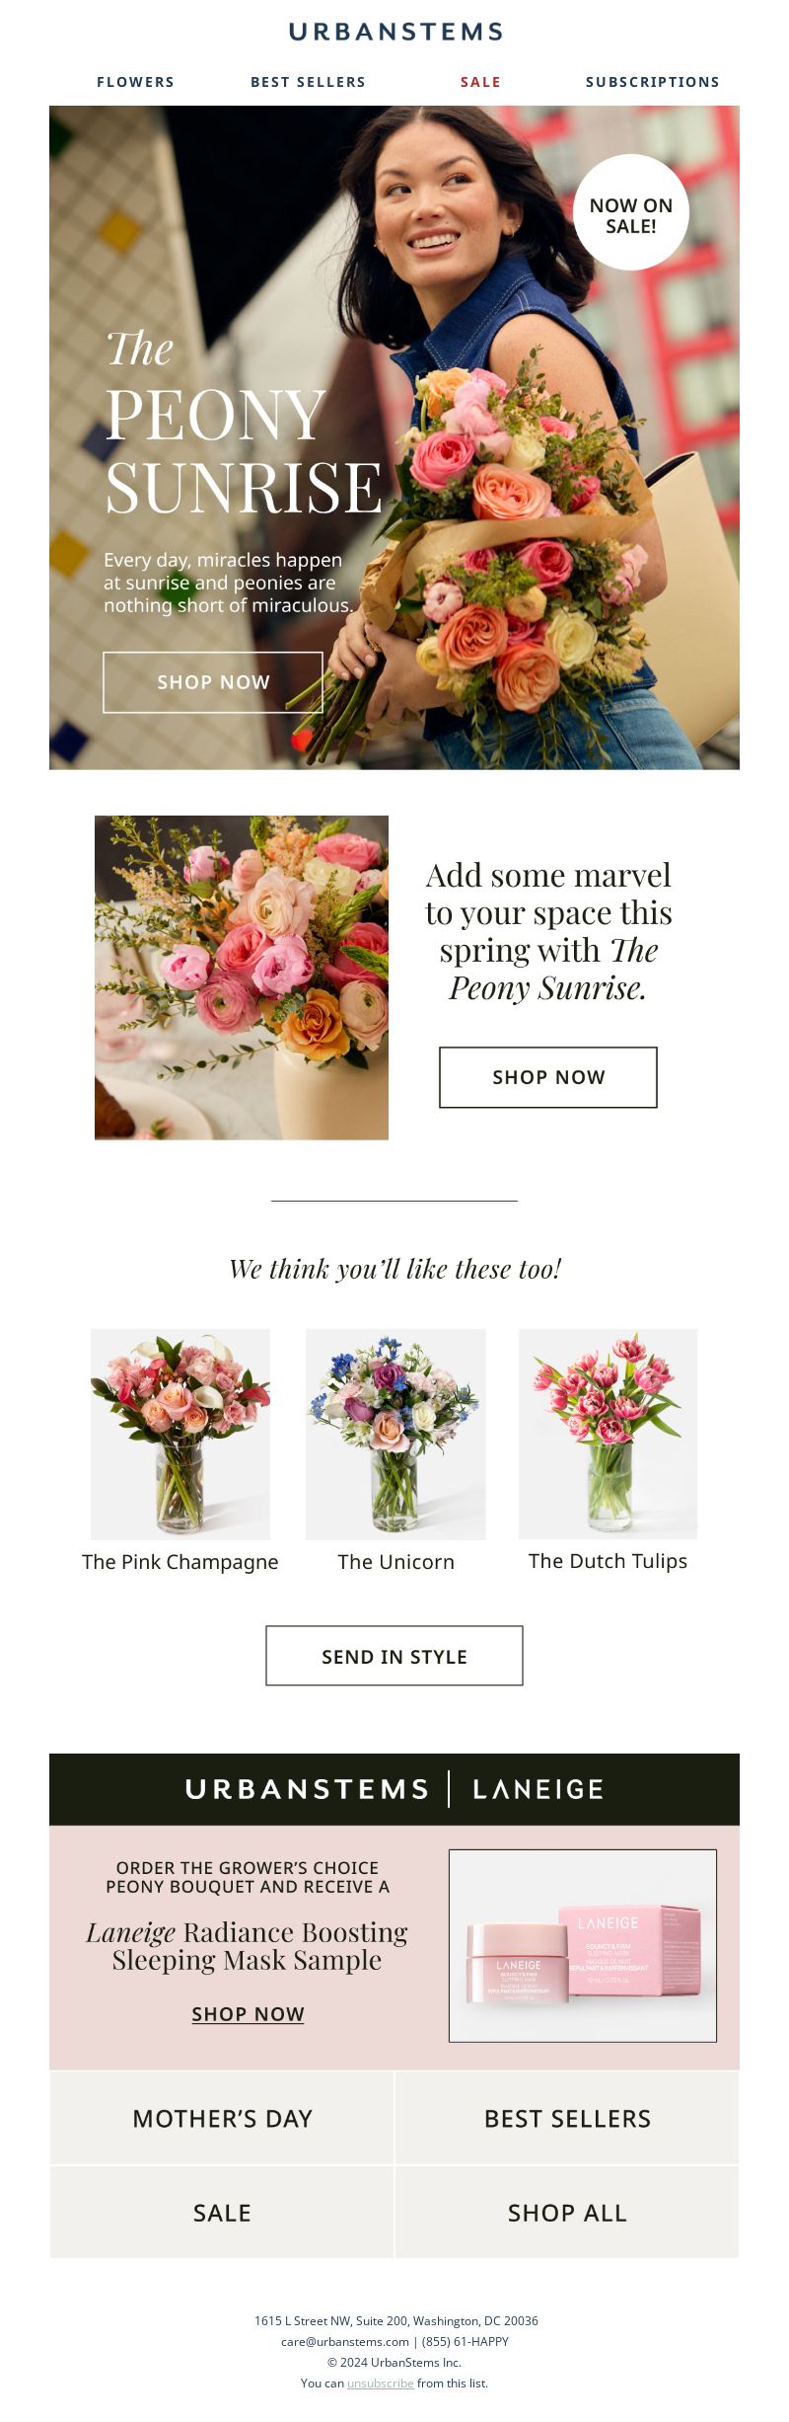Select The Pink Champagne bouquet image

point(180,1434)
